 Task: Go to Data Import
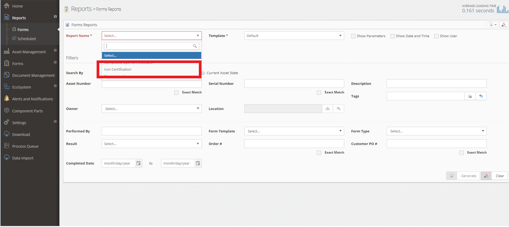23,158
